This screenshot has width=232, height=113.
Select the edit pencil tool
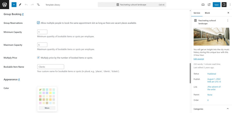click(20, 5)
